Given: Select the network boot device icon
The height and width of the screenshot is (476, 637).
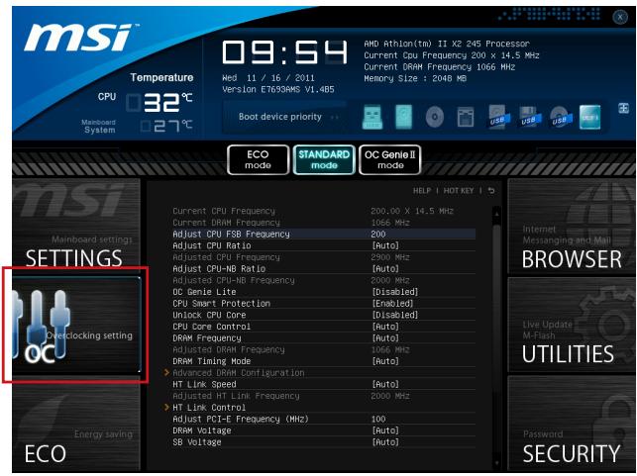Looking at the screenshot, I should (x=466, y=118).
